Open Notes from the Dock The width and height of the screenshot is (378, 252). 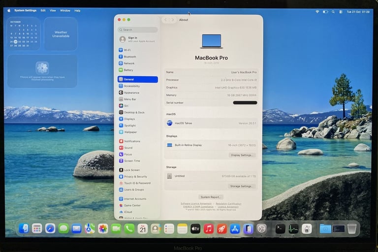(182, 228)
